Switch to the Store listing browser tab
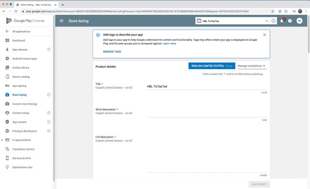Screen dimensions: 310x189 tap(36, 5)
